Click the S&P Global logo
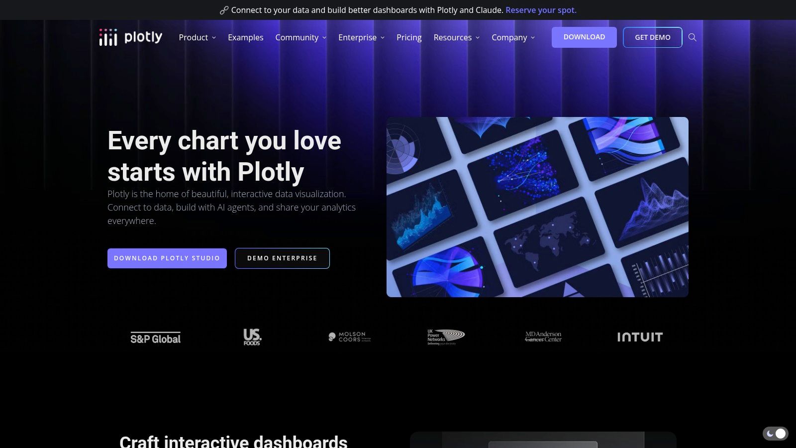 click(x=156, y=338)
